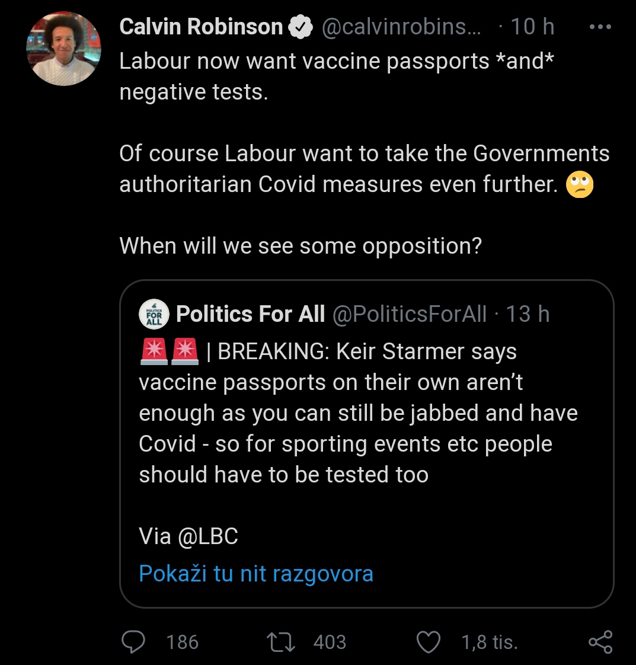The width and height of the screenshot is (636, 665).
Task: Click the Calvin Robinson display name
Action: 201,27
